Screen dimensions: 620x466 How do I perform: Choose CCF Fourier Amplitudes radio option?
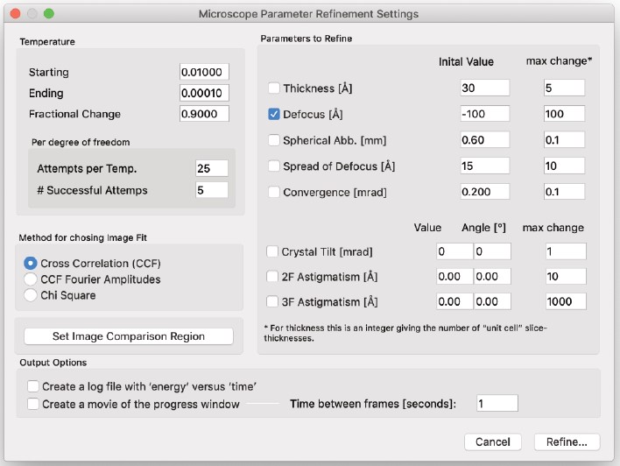point(31,279)
